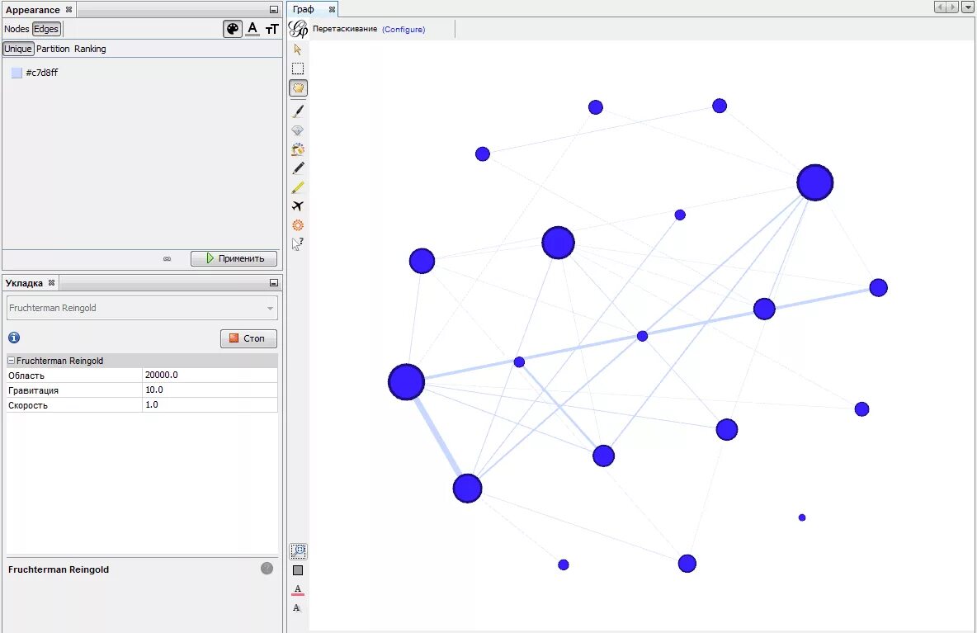The width and height of the screenshot is (977, 633).
Task: Collapse the Fruchterman Reingold properties group
Action: [12, 360]
